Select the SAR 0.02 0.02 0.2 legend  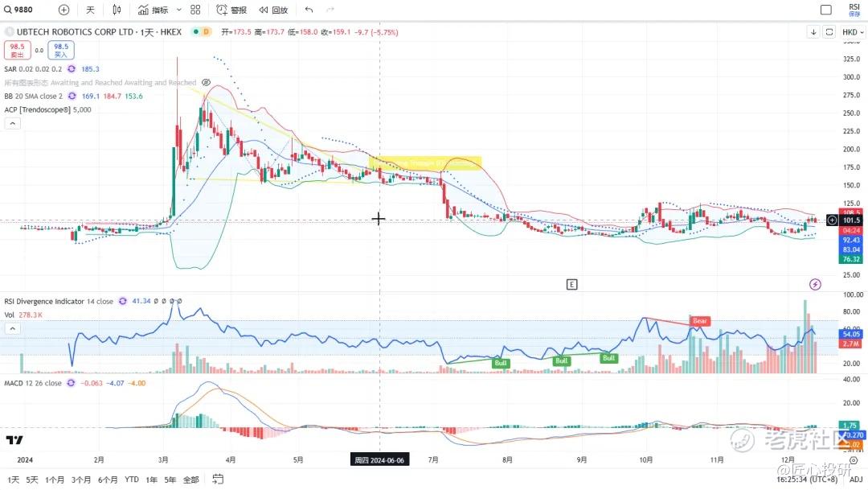click(x=33, y=68)
